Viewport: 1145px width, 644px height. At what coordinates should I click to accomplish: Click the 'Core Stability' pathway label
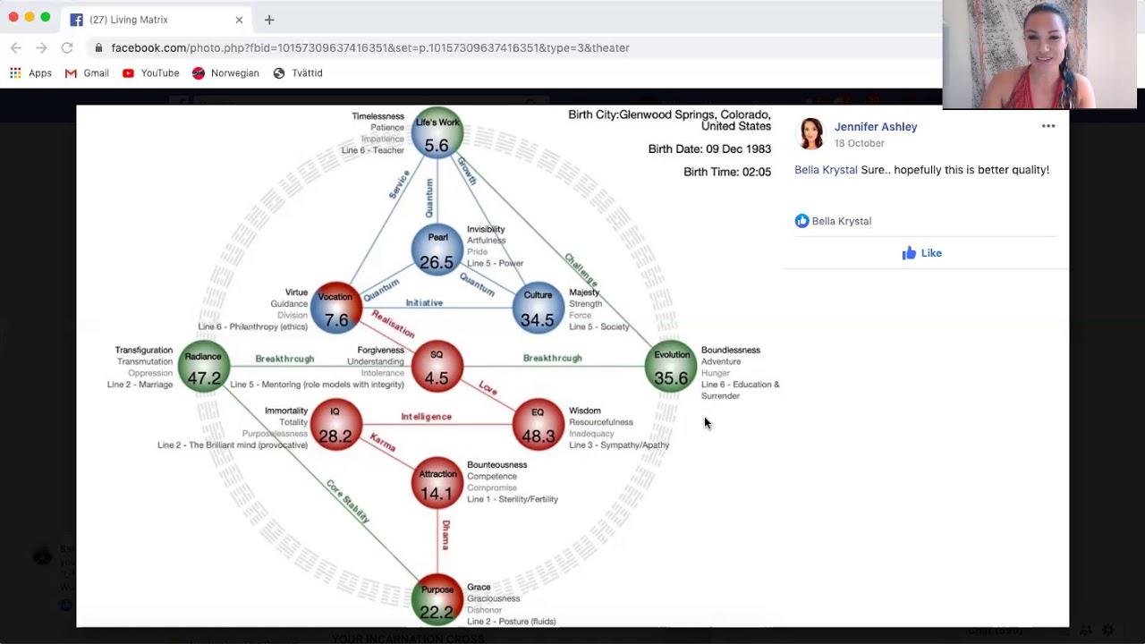(348, 502)
